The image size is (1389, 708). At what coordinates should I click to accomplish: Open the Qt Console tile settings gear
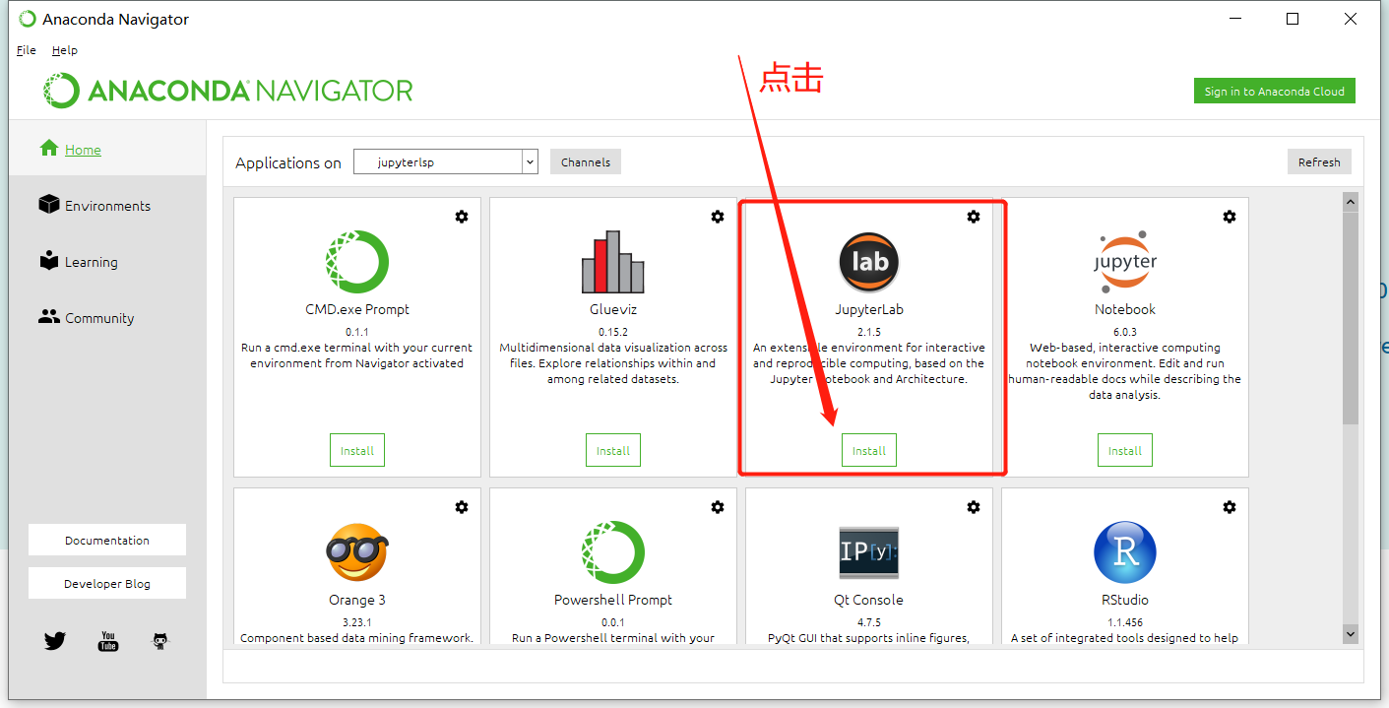(974, 507)
